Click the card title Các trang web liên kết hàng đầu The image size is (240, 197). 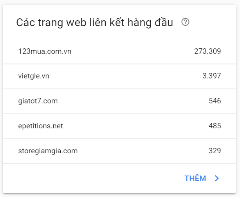[x=95, y=22]
